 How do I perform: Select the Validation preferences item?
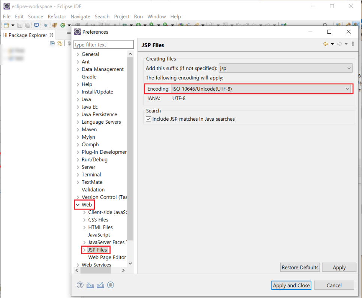click(93, 190)
